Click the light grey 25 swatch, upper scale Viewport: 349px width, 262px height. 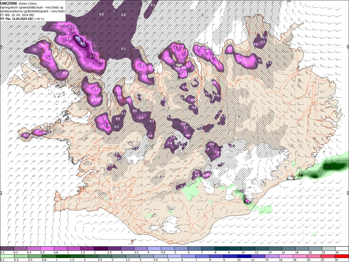click(x=329, y=249)
